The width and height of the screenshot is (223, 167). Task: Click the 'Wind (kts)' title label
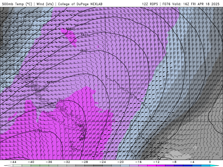coord(45,4)
